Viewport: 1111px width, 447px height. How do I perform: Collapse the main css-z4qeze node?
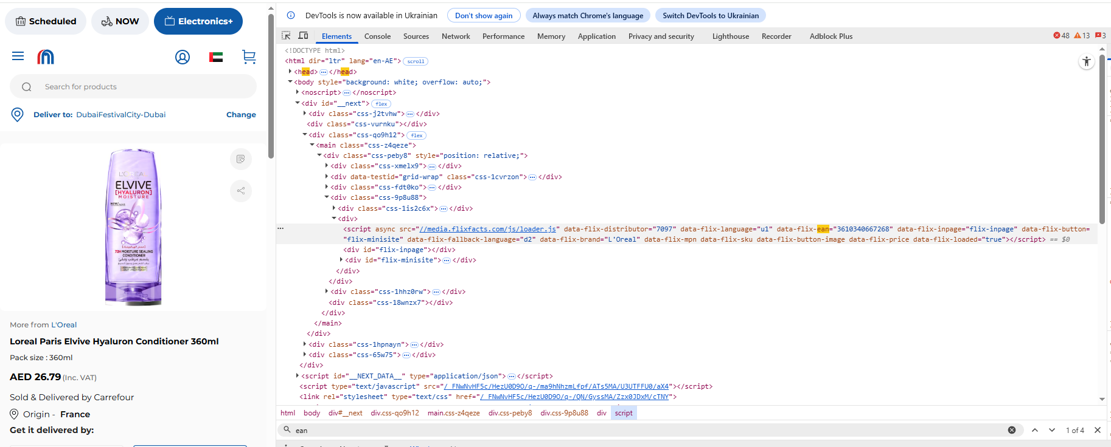[312, 145]
